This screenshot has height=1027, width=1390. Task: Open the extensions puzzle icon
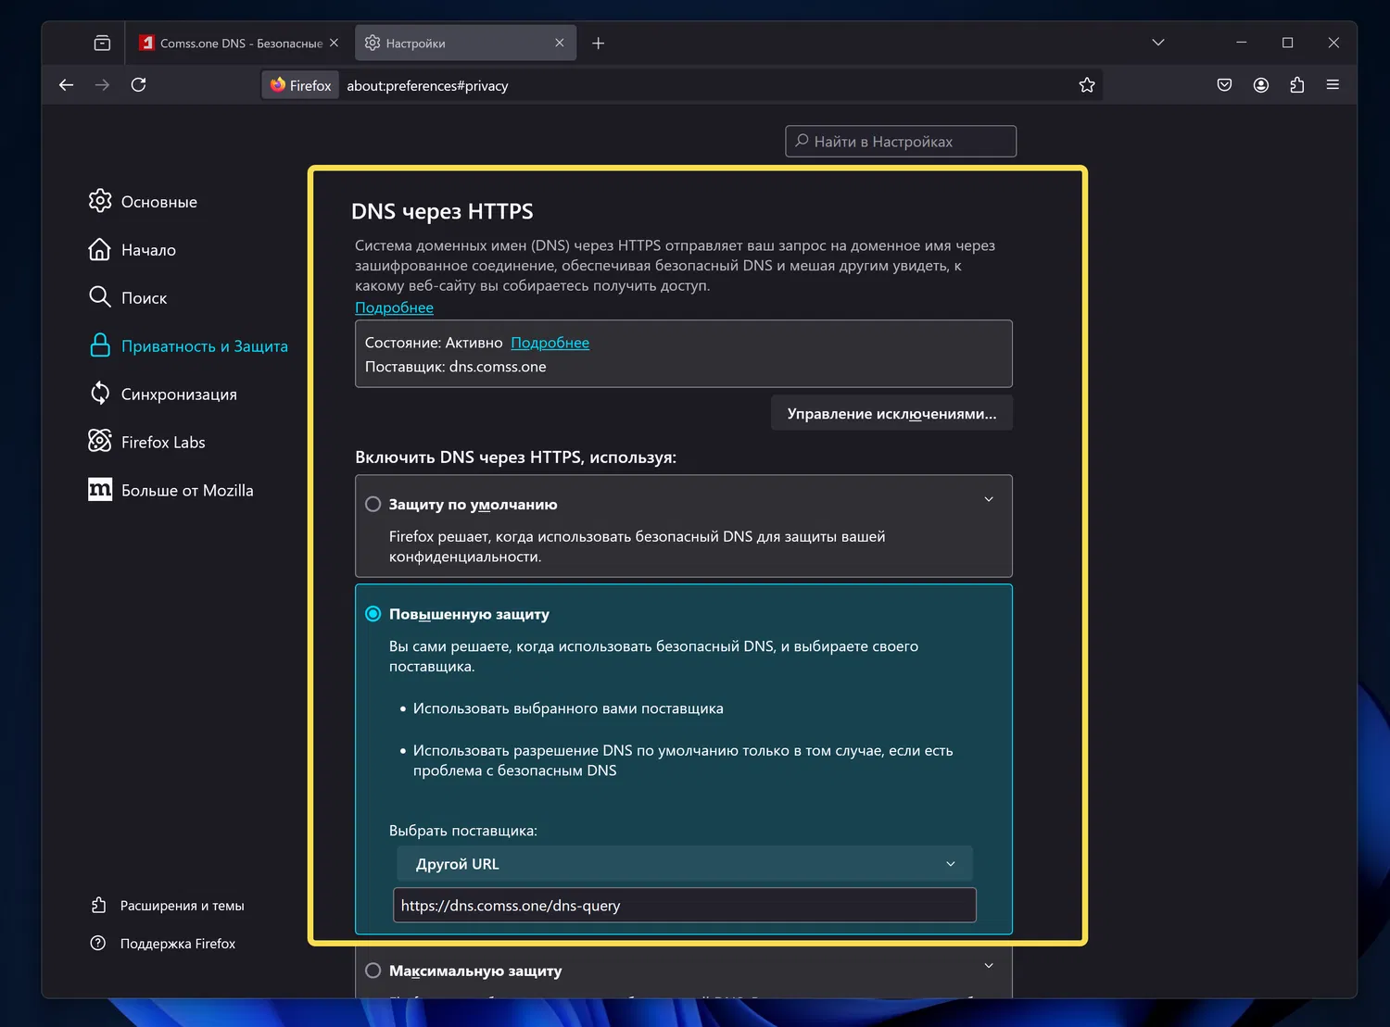tap(1296, 85)
